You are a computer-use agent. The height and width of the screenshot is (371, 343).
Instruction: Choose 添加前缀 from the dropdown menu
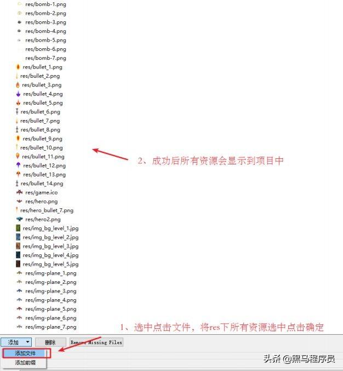coord(26,362)
